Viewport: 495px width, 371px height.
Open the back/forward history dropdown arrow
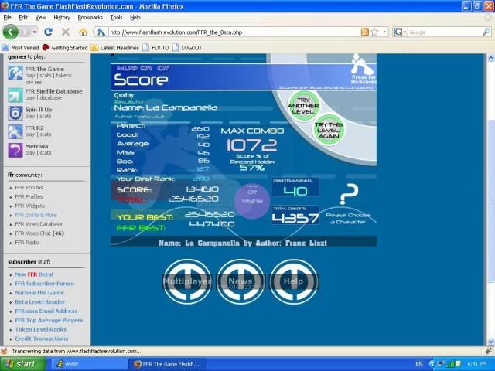click(33, 32)
